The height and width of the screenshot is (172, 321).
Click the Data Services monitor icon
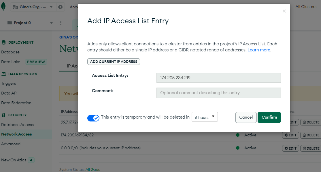[x=3, y=74]
